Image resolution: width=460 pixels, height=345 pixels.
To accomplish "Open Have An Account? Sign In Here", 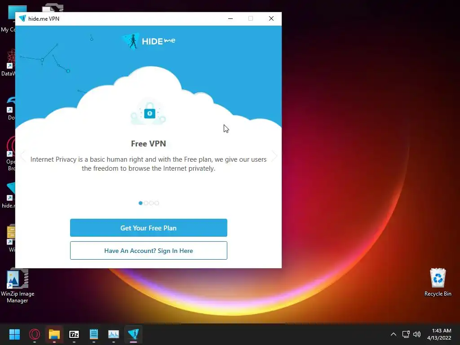I will (148, 251).
